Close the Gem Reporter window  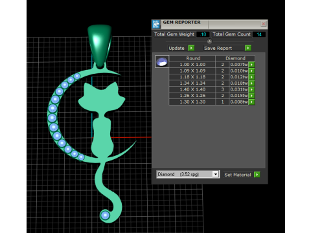click(263, 24)
